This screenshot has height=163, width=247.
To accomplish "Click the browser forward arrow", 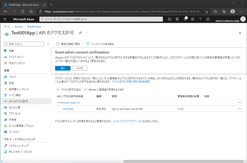I will point(14,12).
